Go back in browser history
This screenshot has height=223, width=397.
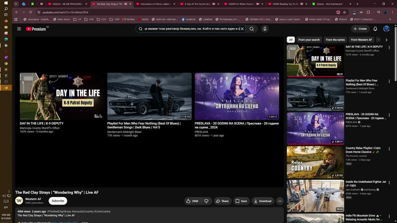click(16, 12)
